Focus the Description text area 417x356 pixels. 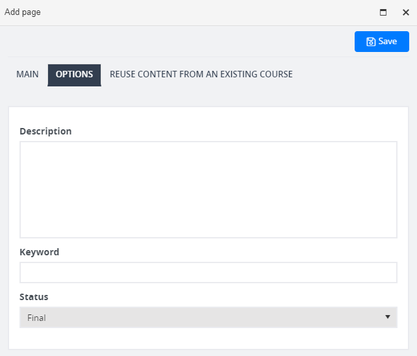pyautogui.click(x=208, y=190)
